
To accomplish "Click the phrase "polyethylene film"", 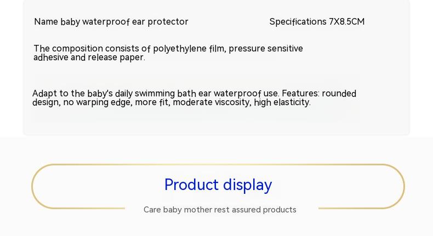I will tap(189, 49).
